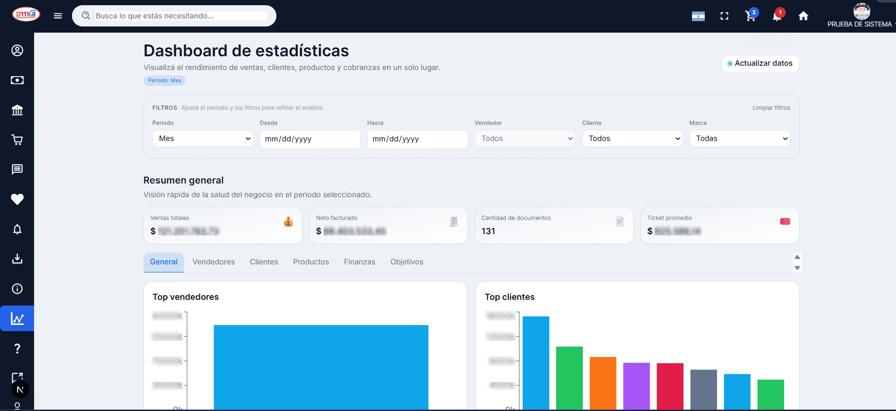The image size is (896, 411).
Task: Click the tabs scroll down arrow
Action: (x=797, y=268)
